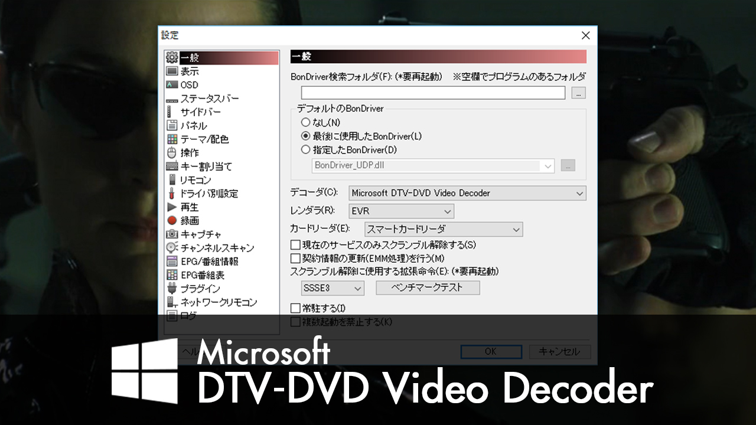This screenshot has width=756, height=425.
Task: Click the play icon beside 再生
Action: [172, 207]
